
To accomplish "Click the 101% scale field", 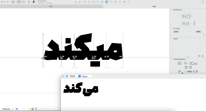I will [188, 72].
